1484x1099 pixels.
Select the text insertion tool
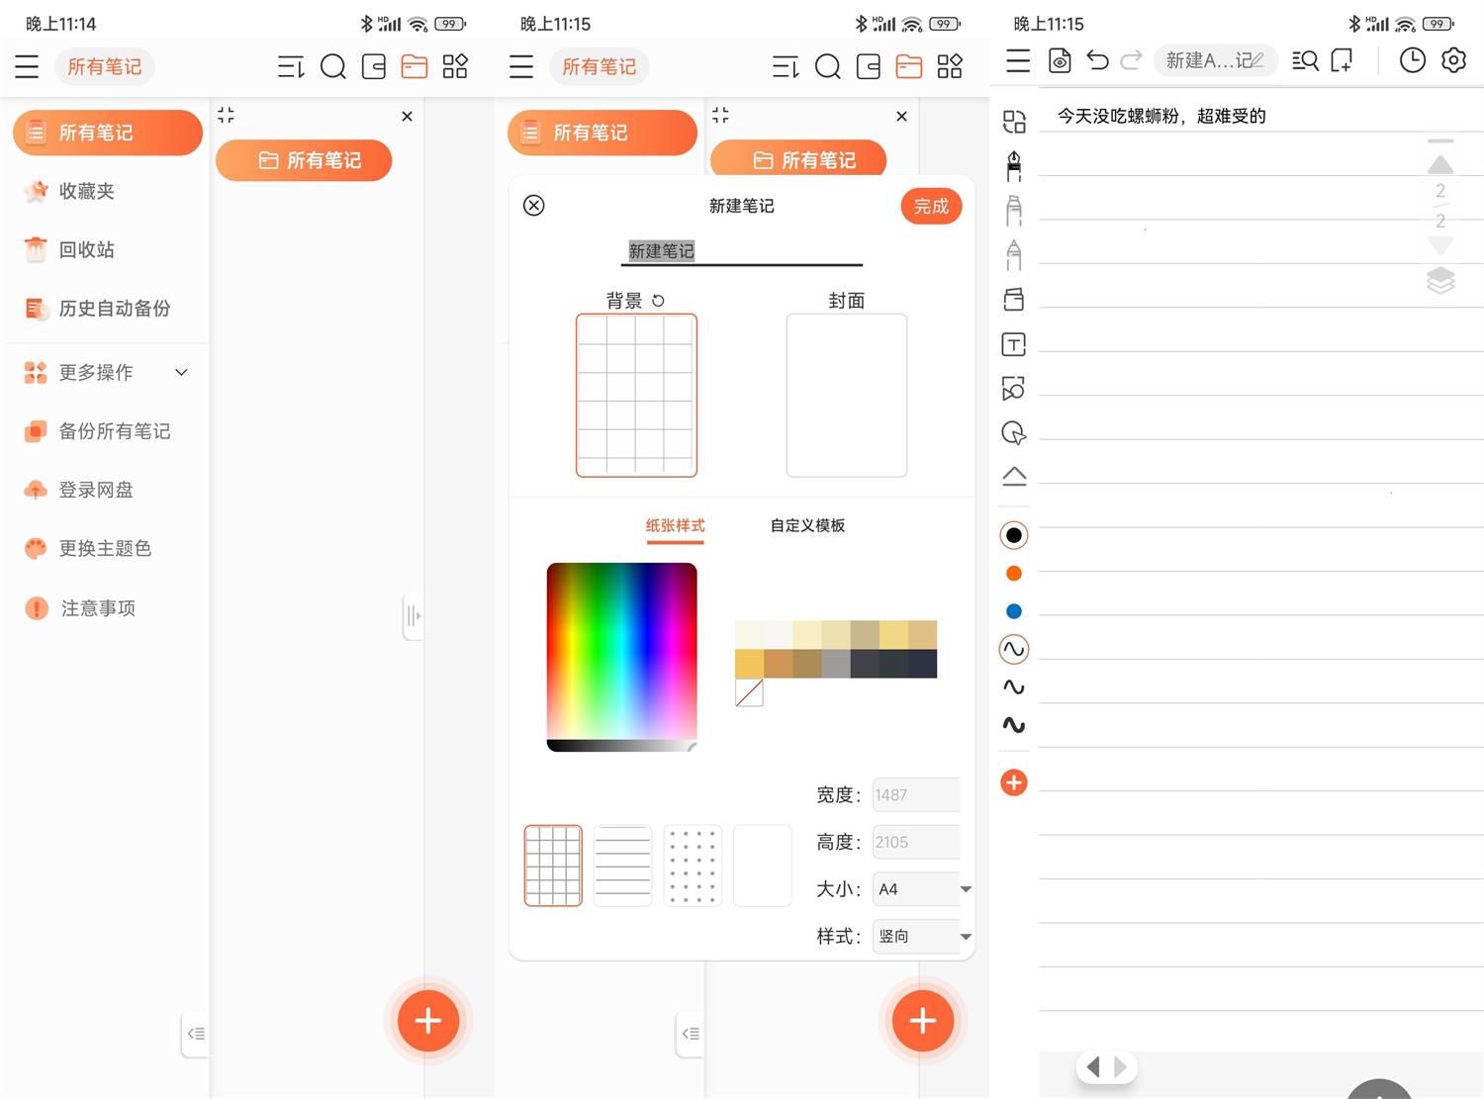pos(1013,344)
